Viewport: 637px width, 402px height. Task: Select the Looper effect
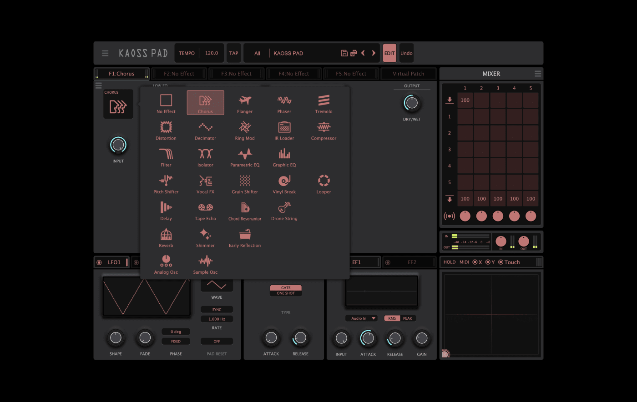click(324, 183)
